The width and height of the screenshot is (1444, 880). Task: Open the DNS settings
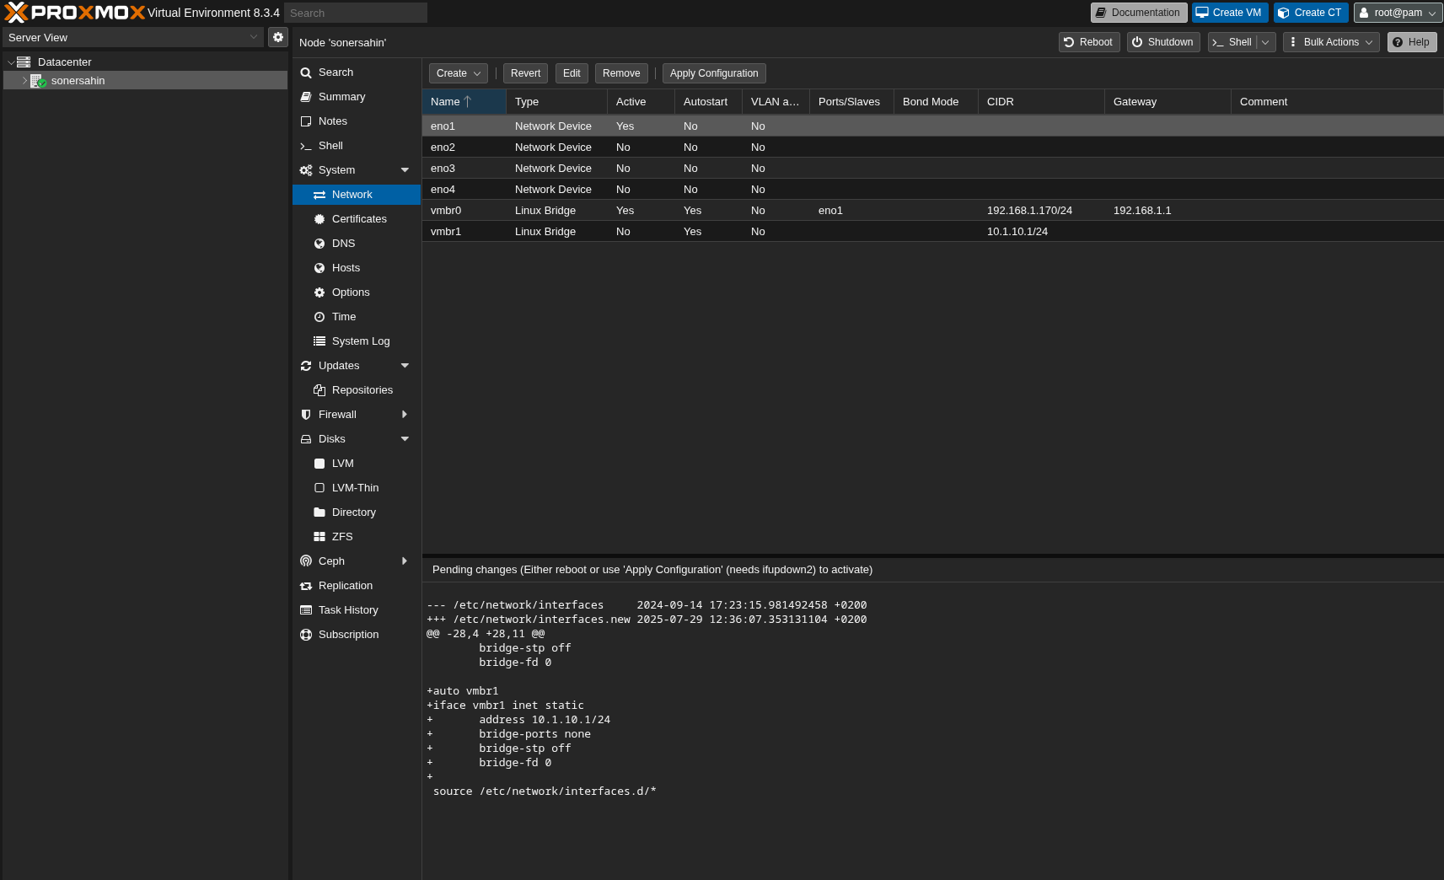[x=343, y=243]
